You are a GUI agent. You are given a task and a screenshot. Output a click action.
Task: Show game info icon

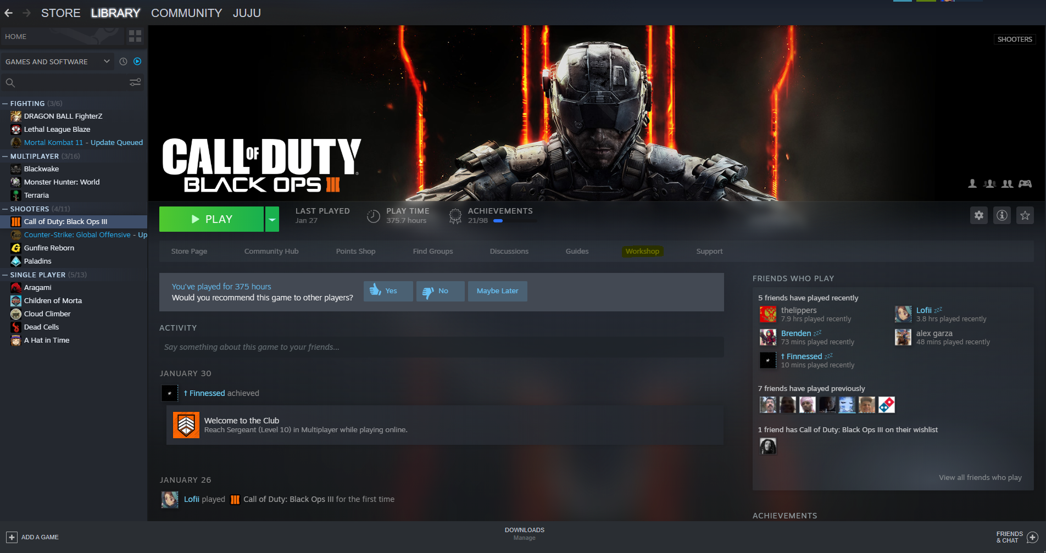pyautogui.click(x=1002, y=215)
